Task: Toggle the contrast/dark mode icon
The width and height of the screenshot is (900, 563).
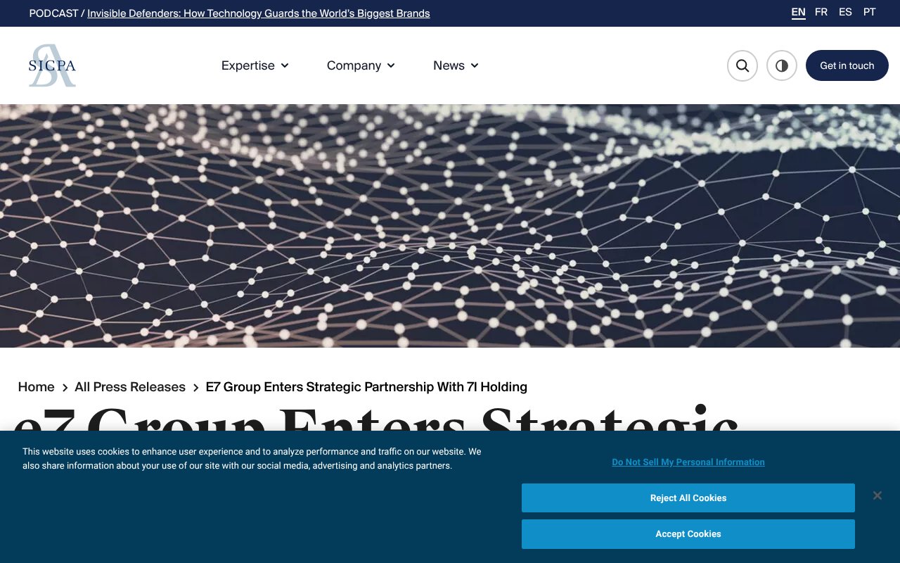Action: coord(782,65)
